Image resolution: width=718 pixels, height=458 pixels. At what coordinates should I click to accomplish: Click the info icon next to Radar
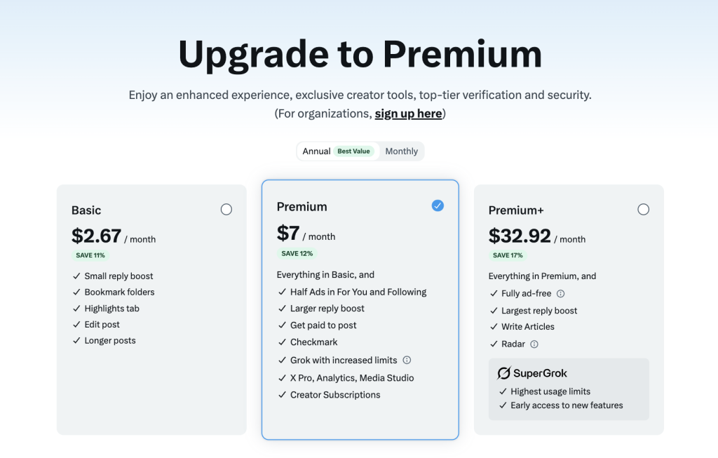click(x=534, y=344)
